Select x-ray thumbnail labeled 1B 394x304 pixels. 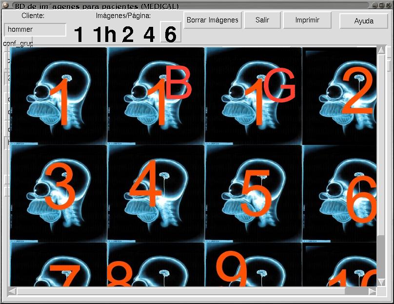pos(156,96)
